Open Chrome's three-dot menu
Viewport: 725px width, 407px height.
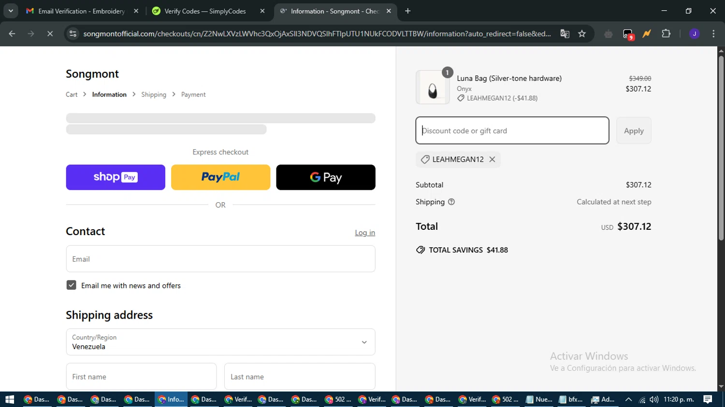click(x=713, y=34)
